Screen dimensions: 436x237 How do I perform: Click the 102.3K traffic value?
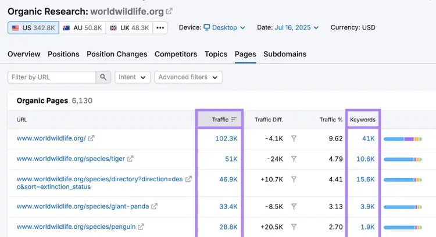[226, 139]
